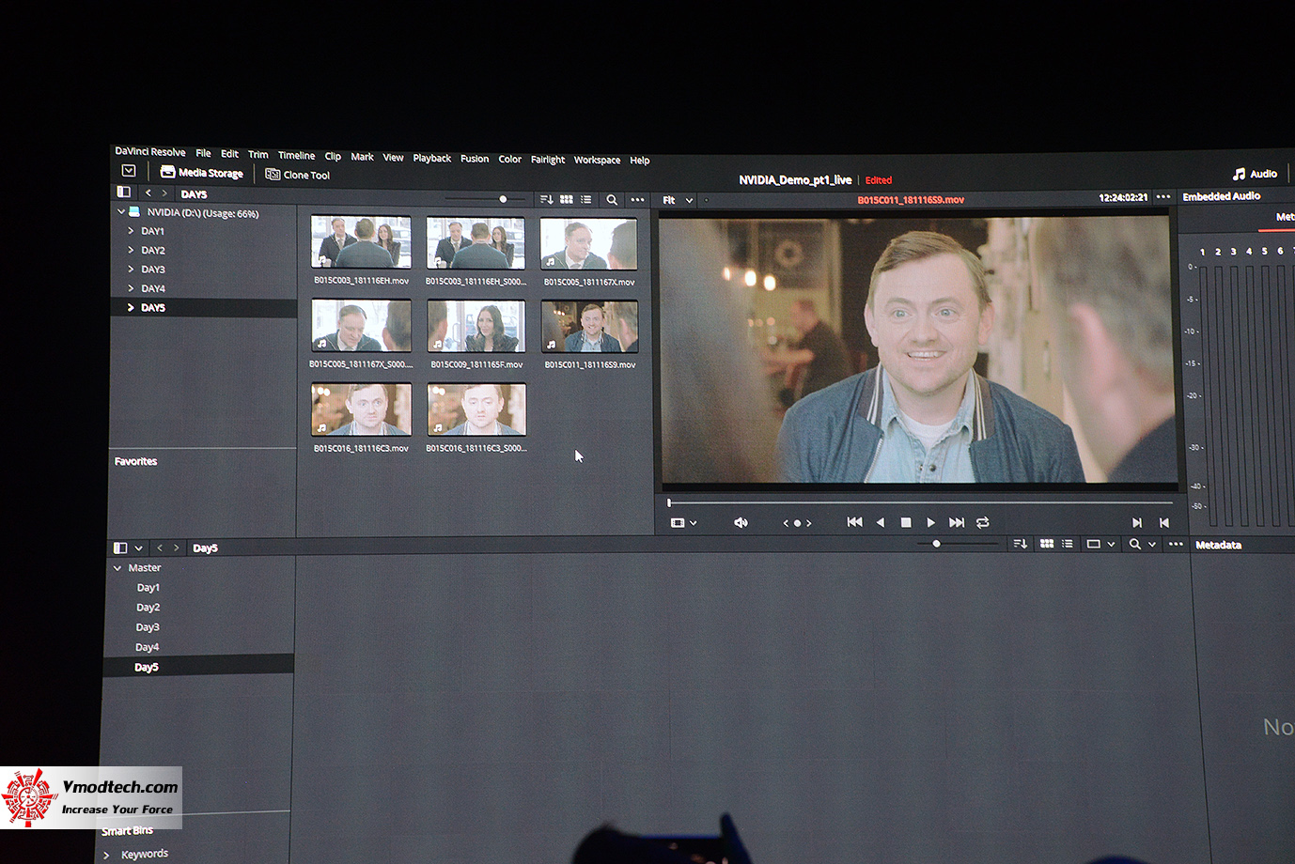Open media pool sort options
The height and width of the screenshot is (864, 1295).
(x=1021, y=544)
